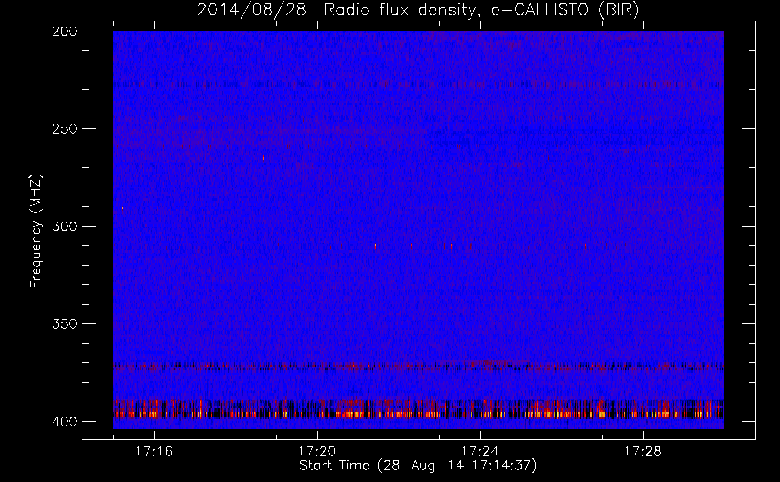780x482 pixels.
Task: Click the 200 frequency tick label
Action: [64, 31]
